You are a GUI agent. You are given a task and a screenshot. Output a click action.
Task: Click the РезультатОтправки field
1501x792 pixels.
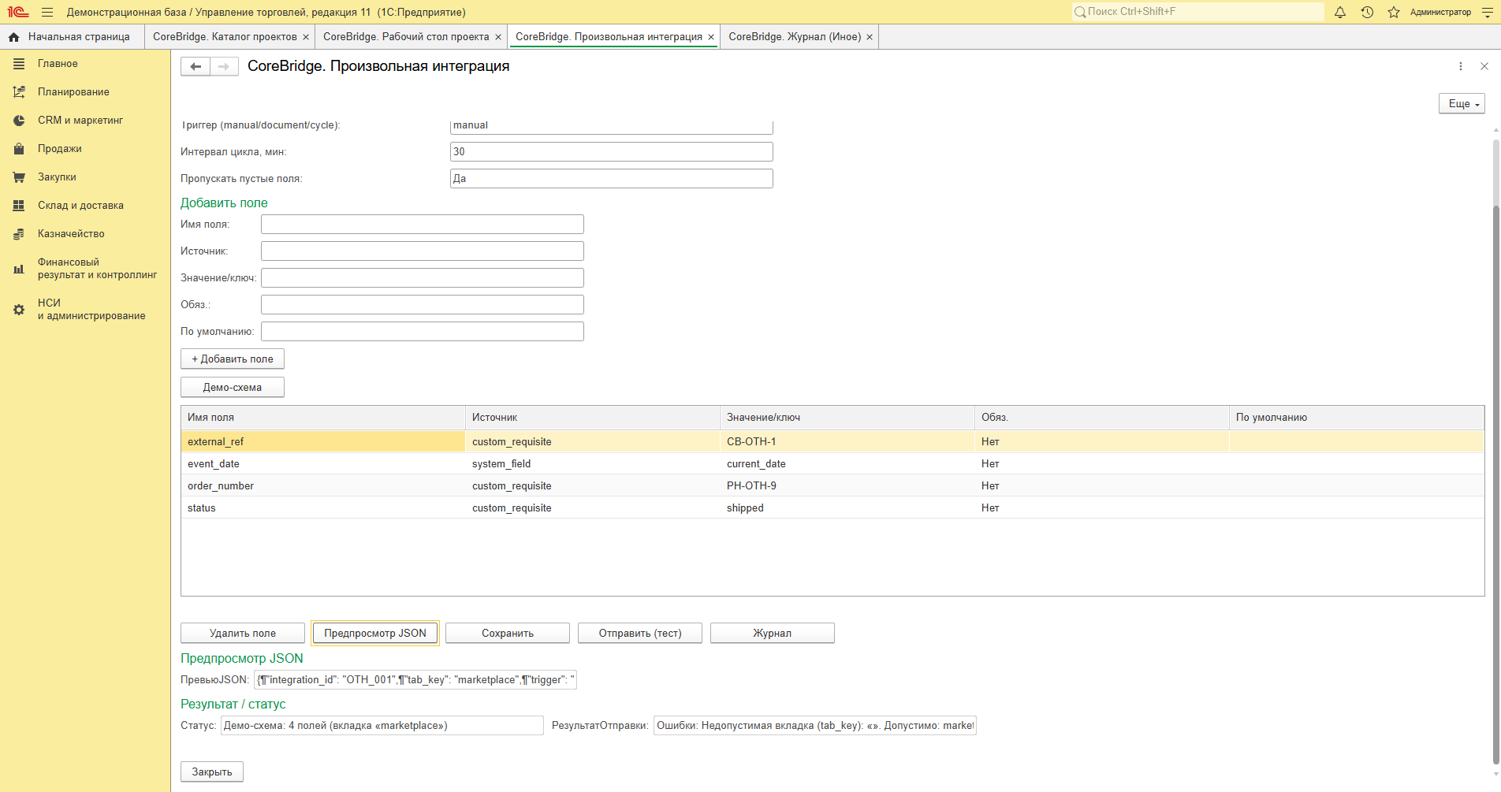pyautogui.click(x=815, y=726)
